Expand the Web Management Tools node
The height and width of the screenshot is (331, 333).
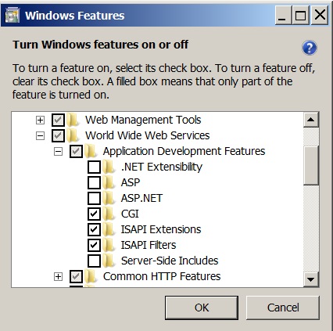pos(40,121)
